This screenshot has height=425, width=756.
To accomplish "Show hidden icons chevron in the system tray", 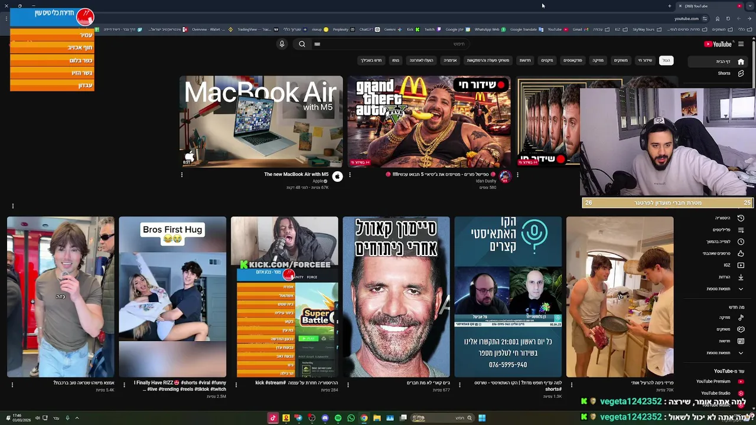I will click(77, 418).
